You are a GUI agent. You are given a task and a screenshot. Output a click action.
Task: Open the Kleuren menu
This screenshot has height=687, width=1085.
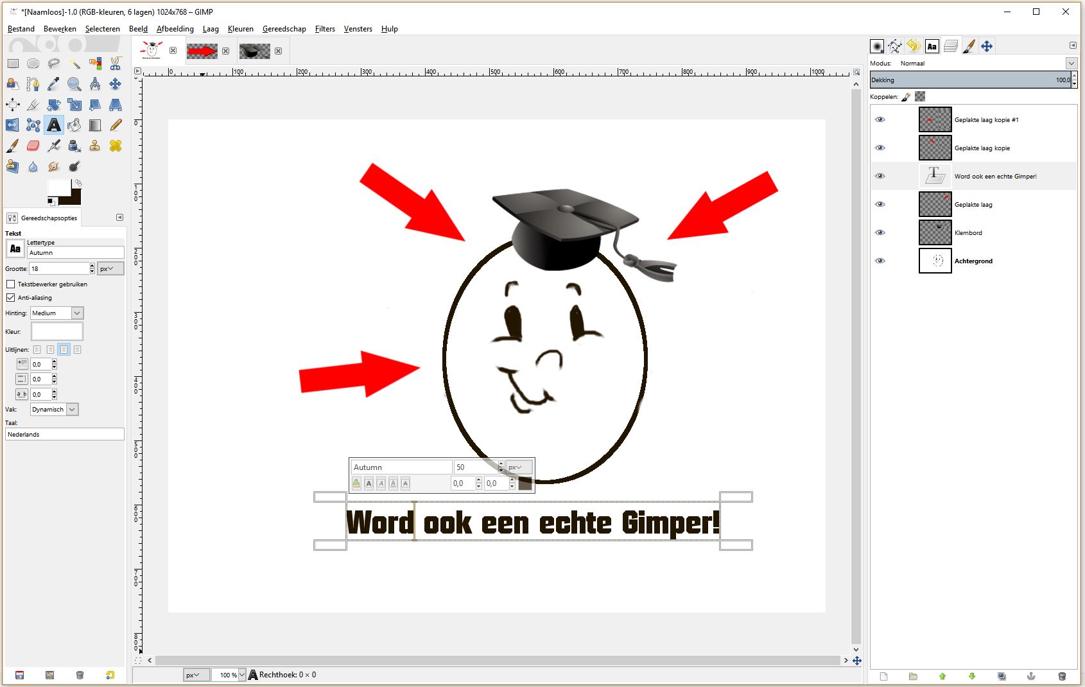click(x=240, y=29)
